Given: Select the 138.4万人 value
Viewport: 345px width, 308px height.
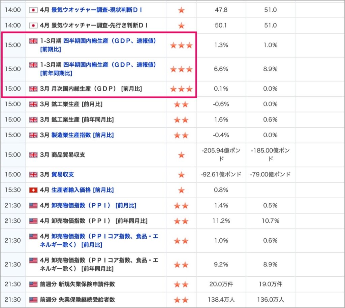Looking at the screenshot, I should tap(221, 300).
